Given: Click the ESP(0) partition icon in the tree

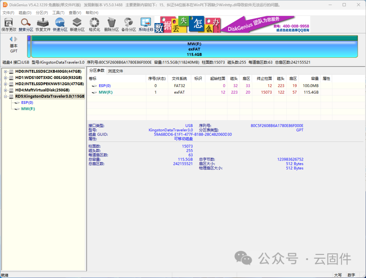Looking at the screenshot, I should [17, 103].
